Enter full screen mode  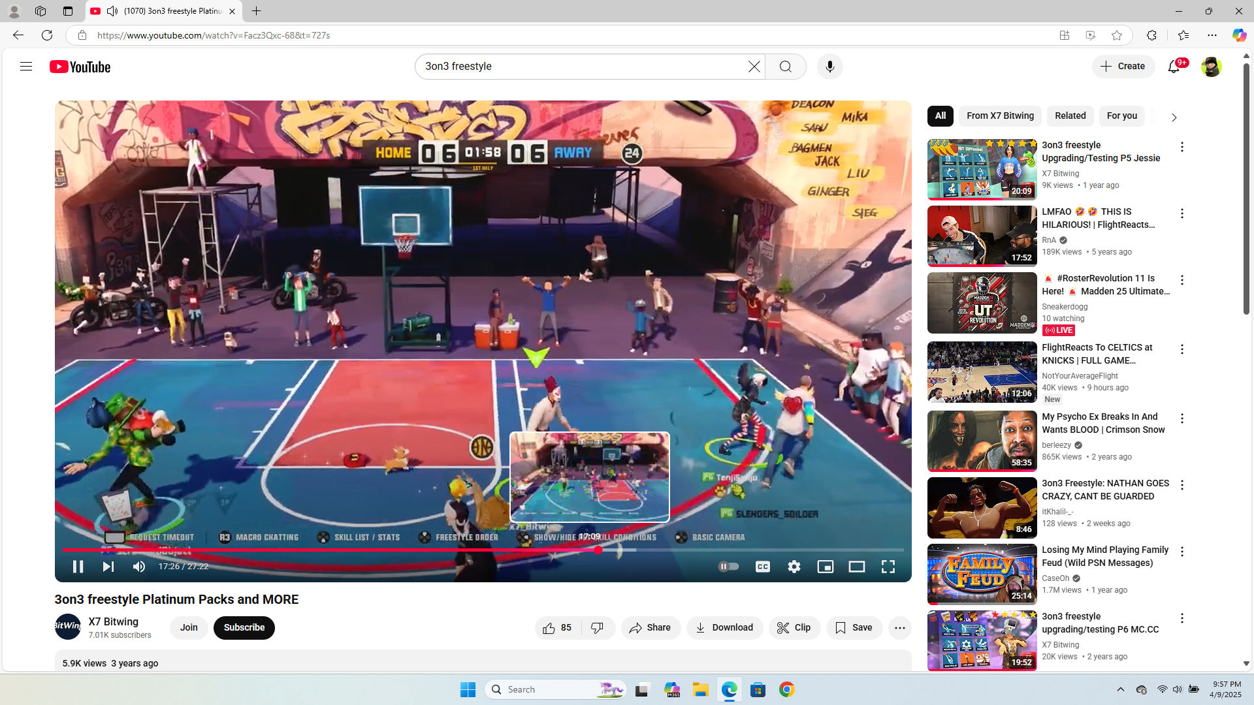point(888,567)
